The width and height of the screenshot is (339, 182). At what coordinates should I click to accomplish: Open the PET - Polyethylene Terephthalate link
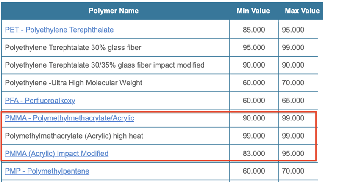point(59,30)
